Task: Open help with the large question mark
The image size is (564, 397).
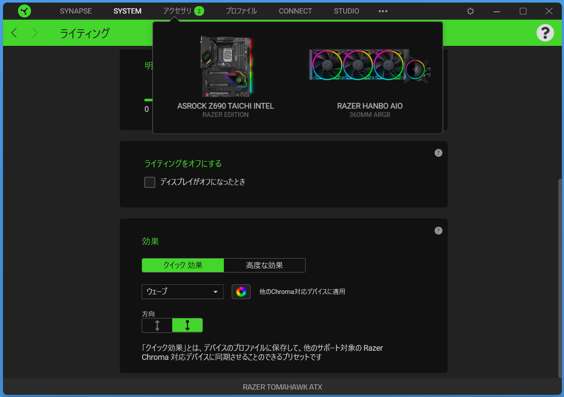Action: click(545, 33)
